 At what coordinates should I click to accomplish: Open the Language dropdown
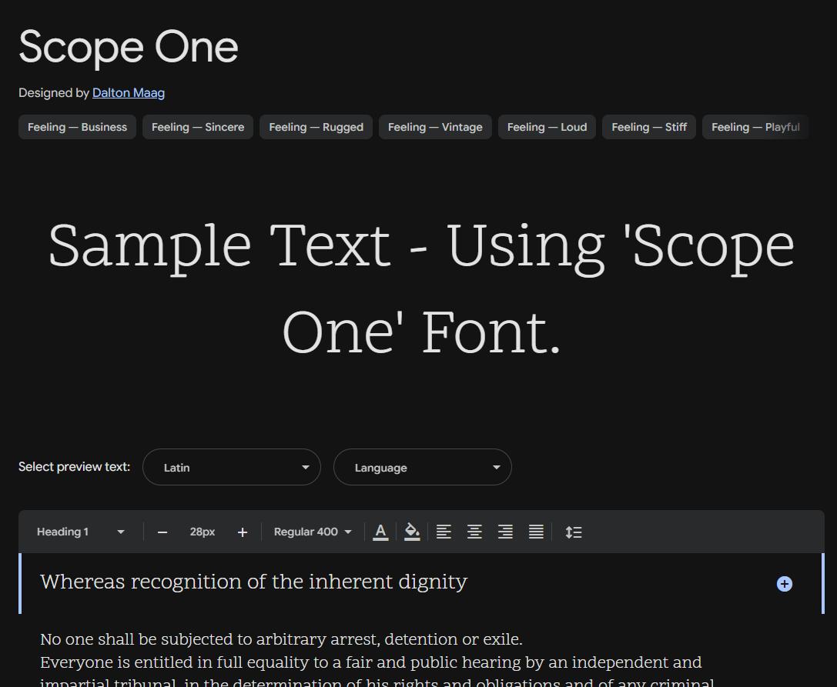coord(423,467)
